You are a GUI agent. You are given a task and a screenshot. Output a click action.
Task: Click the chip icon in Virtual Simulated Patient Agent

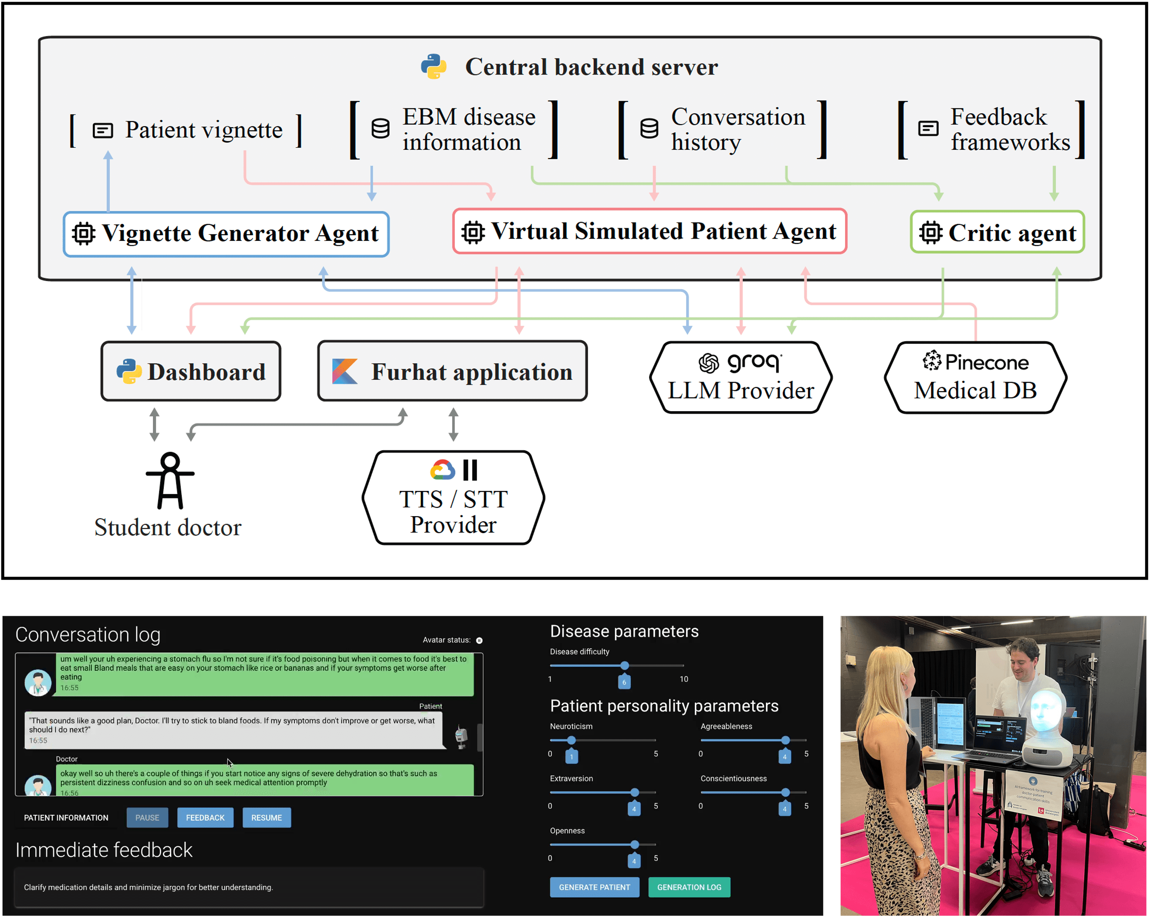click(x=473, y=232)
